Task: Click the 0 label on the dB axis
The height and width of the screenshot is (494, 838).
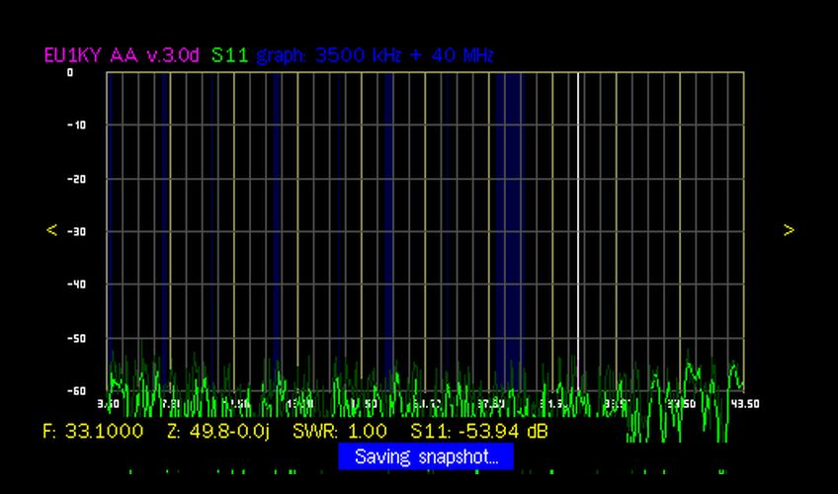Action: coord(70,73)
